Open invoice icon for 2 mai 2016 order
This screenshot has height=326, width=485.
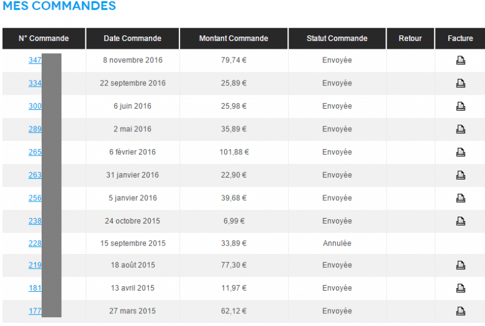(x=460, y=129)
